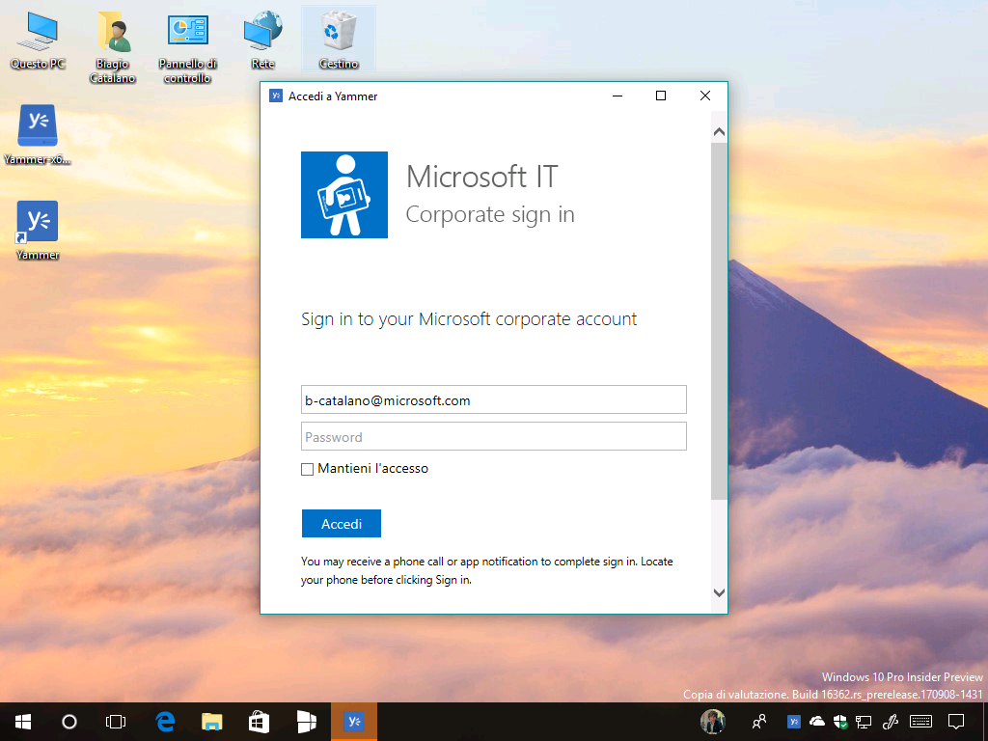This screenshot has height=741, width=988.
Task: Minimize the Accedi a Yammer window
Action: point(617,96)
